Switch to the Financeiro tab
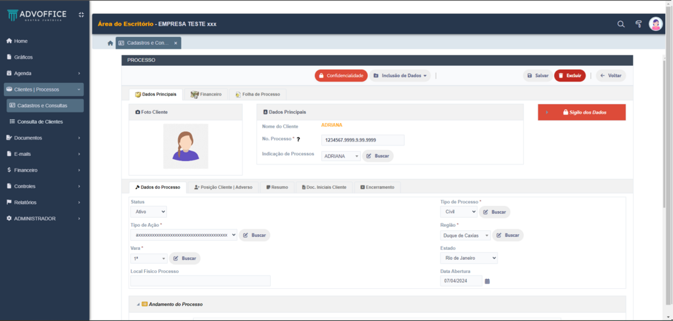This screenshot has height=321, width=673. pos(206,94)
